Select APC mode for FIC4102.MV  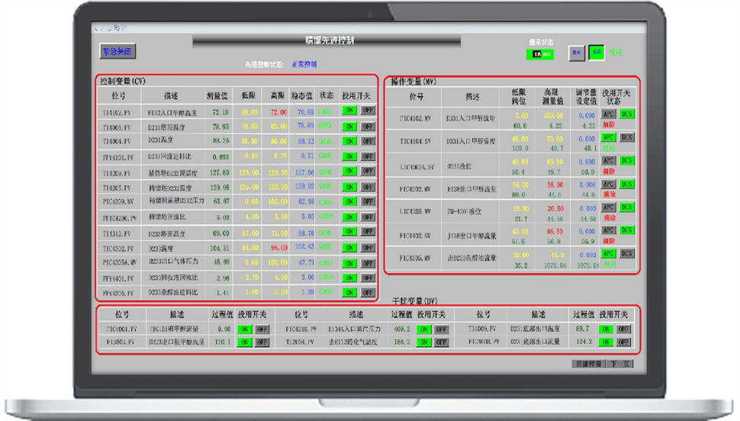609,114
